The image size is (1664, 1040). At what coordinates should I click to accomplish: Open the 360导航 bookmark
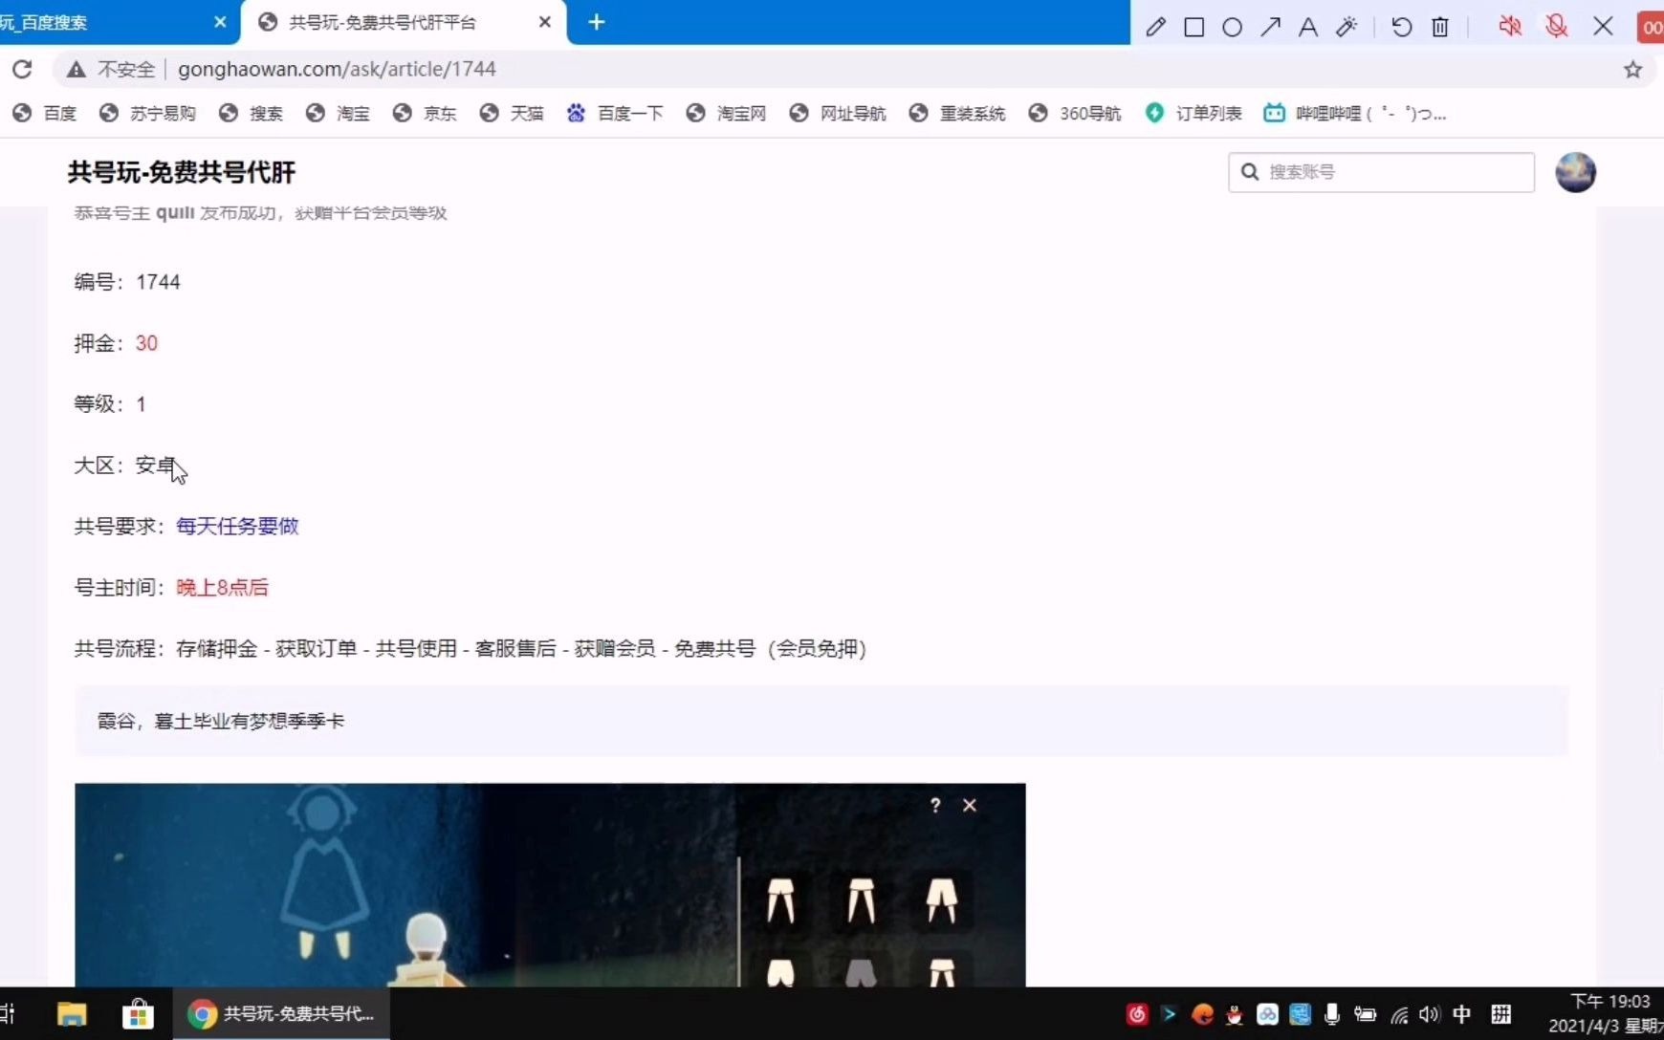click(1075, 113)
